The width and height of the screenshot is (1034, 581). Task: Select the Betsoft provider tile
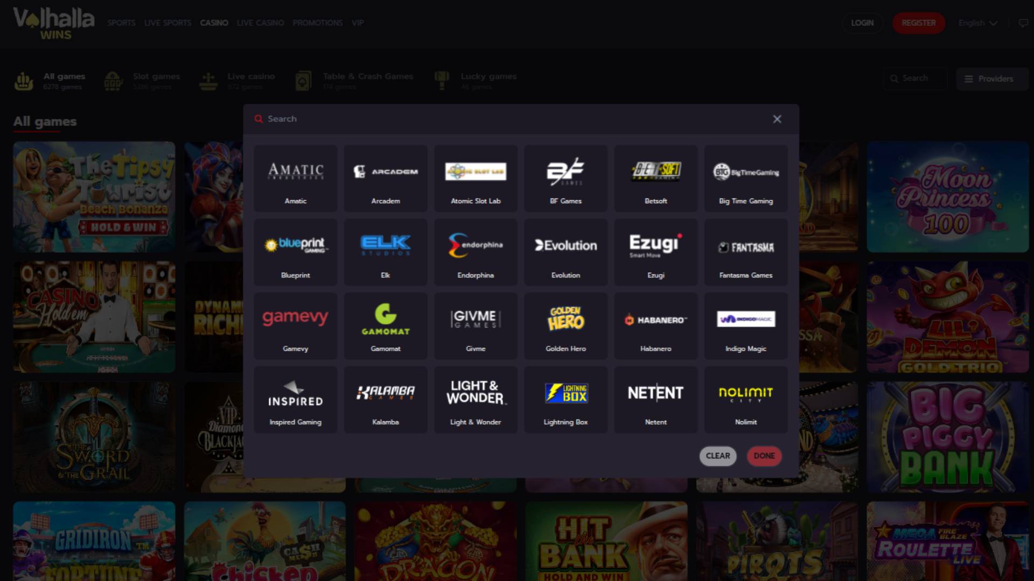coord(655,178)
